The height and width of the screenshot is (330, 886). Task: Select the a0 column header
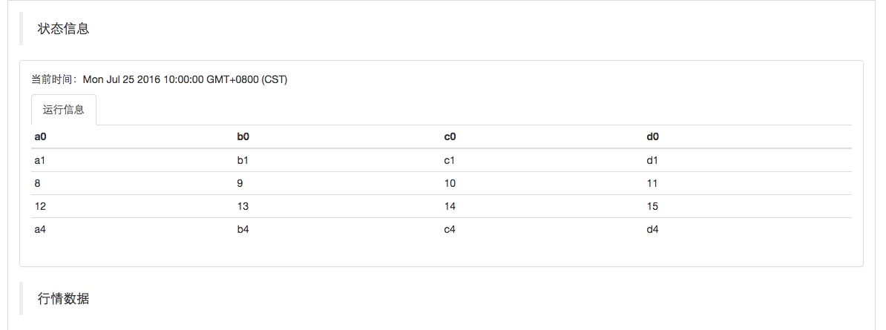coord(41,137)
